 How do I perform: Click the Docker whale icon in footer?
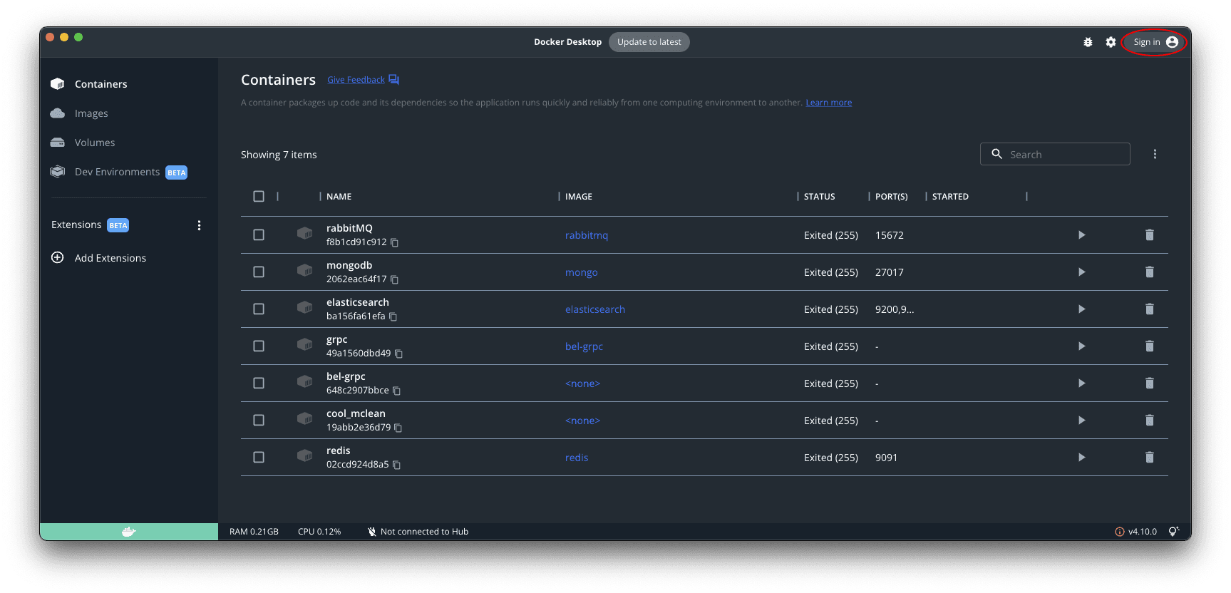128,532
